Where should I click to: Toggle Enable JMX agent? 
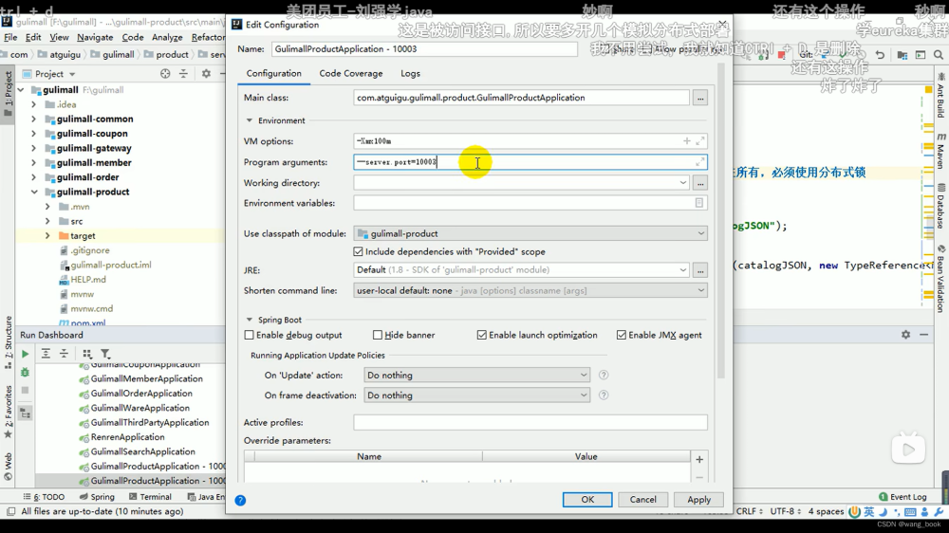622,335
